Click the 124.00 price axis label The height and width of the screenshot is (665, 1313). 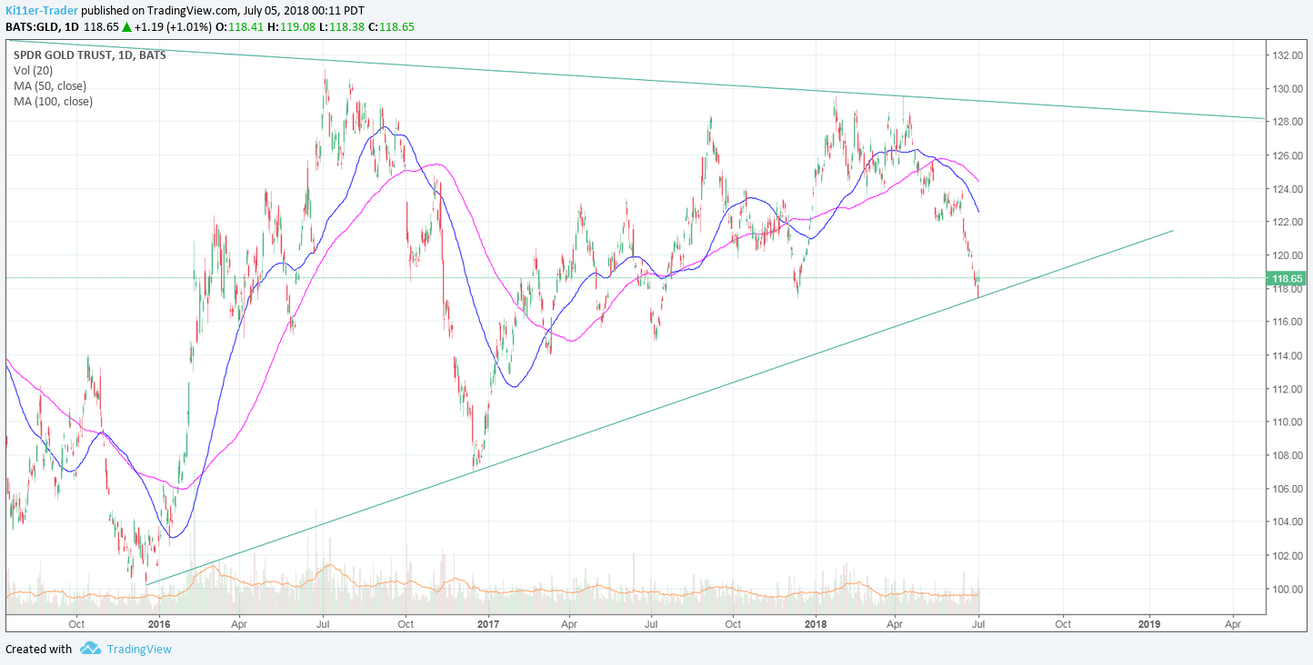pyautogui.click(x=1288, y=189)
